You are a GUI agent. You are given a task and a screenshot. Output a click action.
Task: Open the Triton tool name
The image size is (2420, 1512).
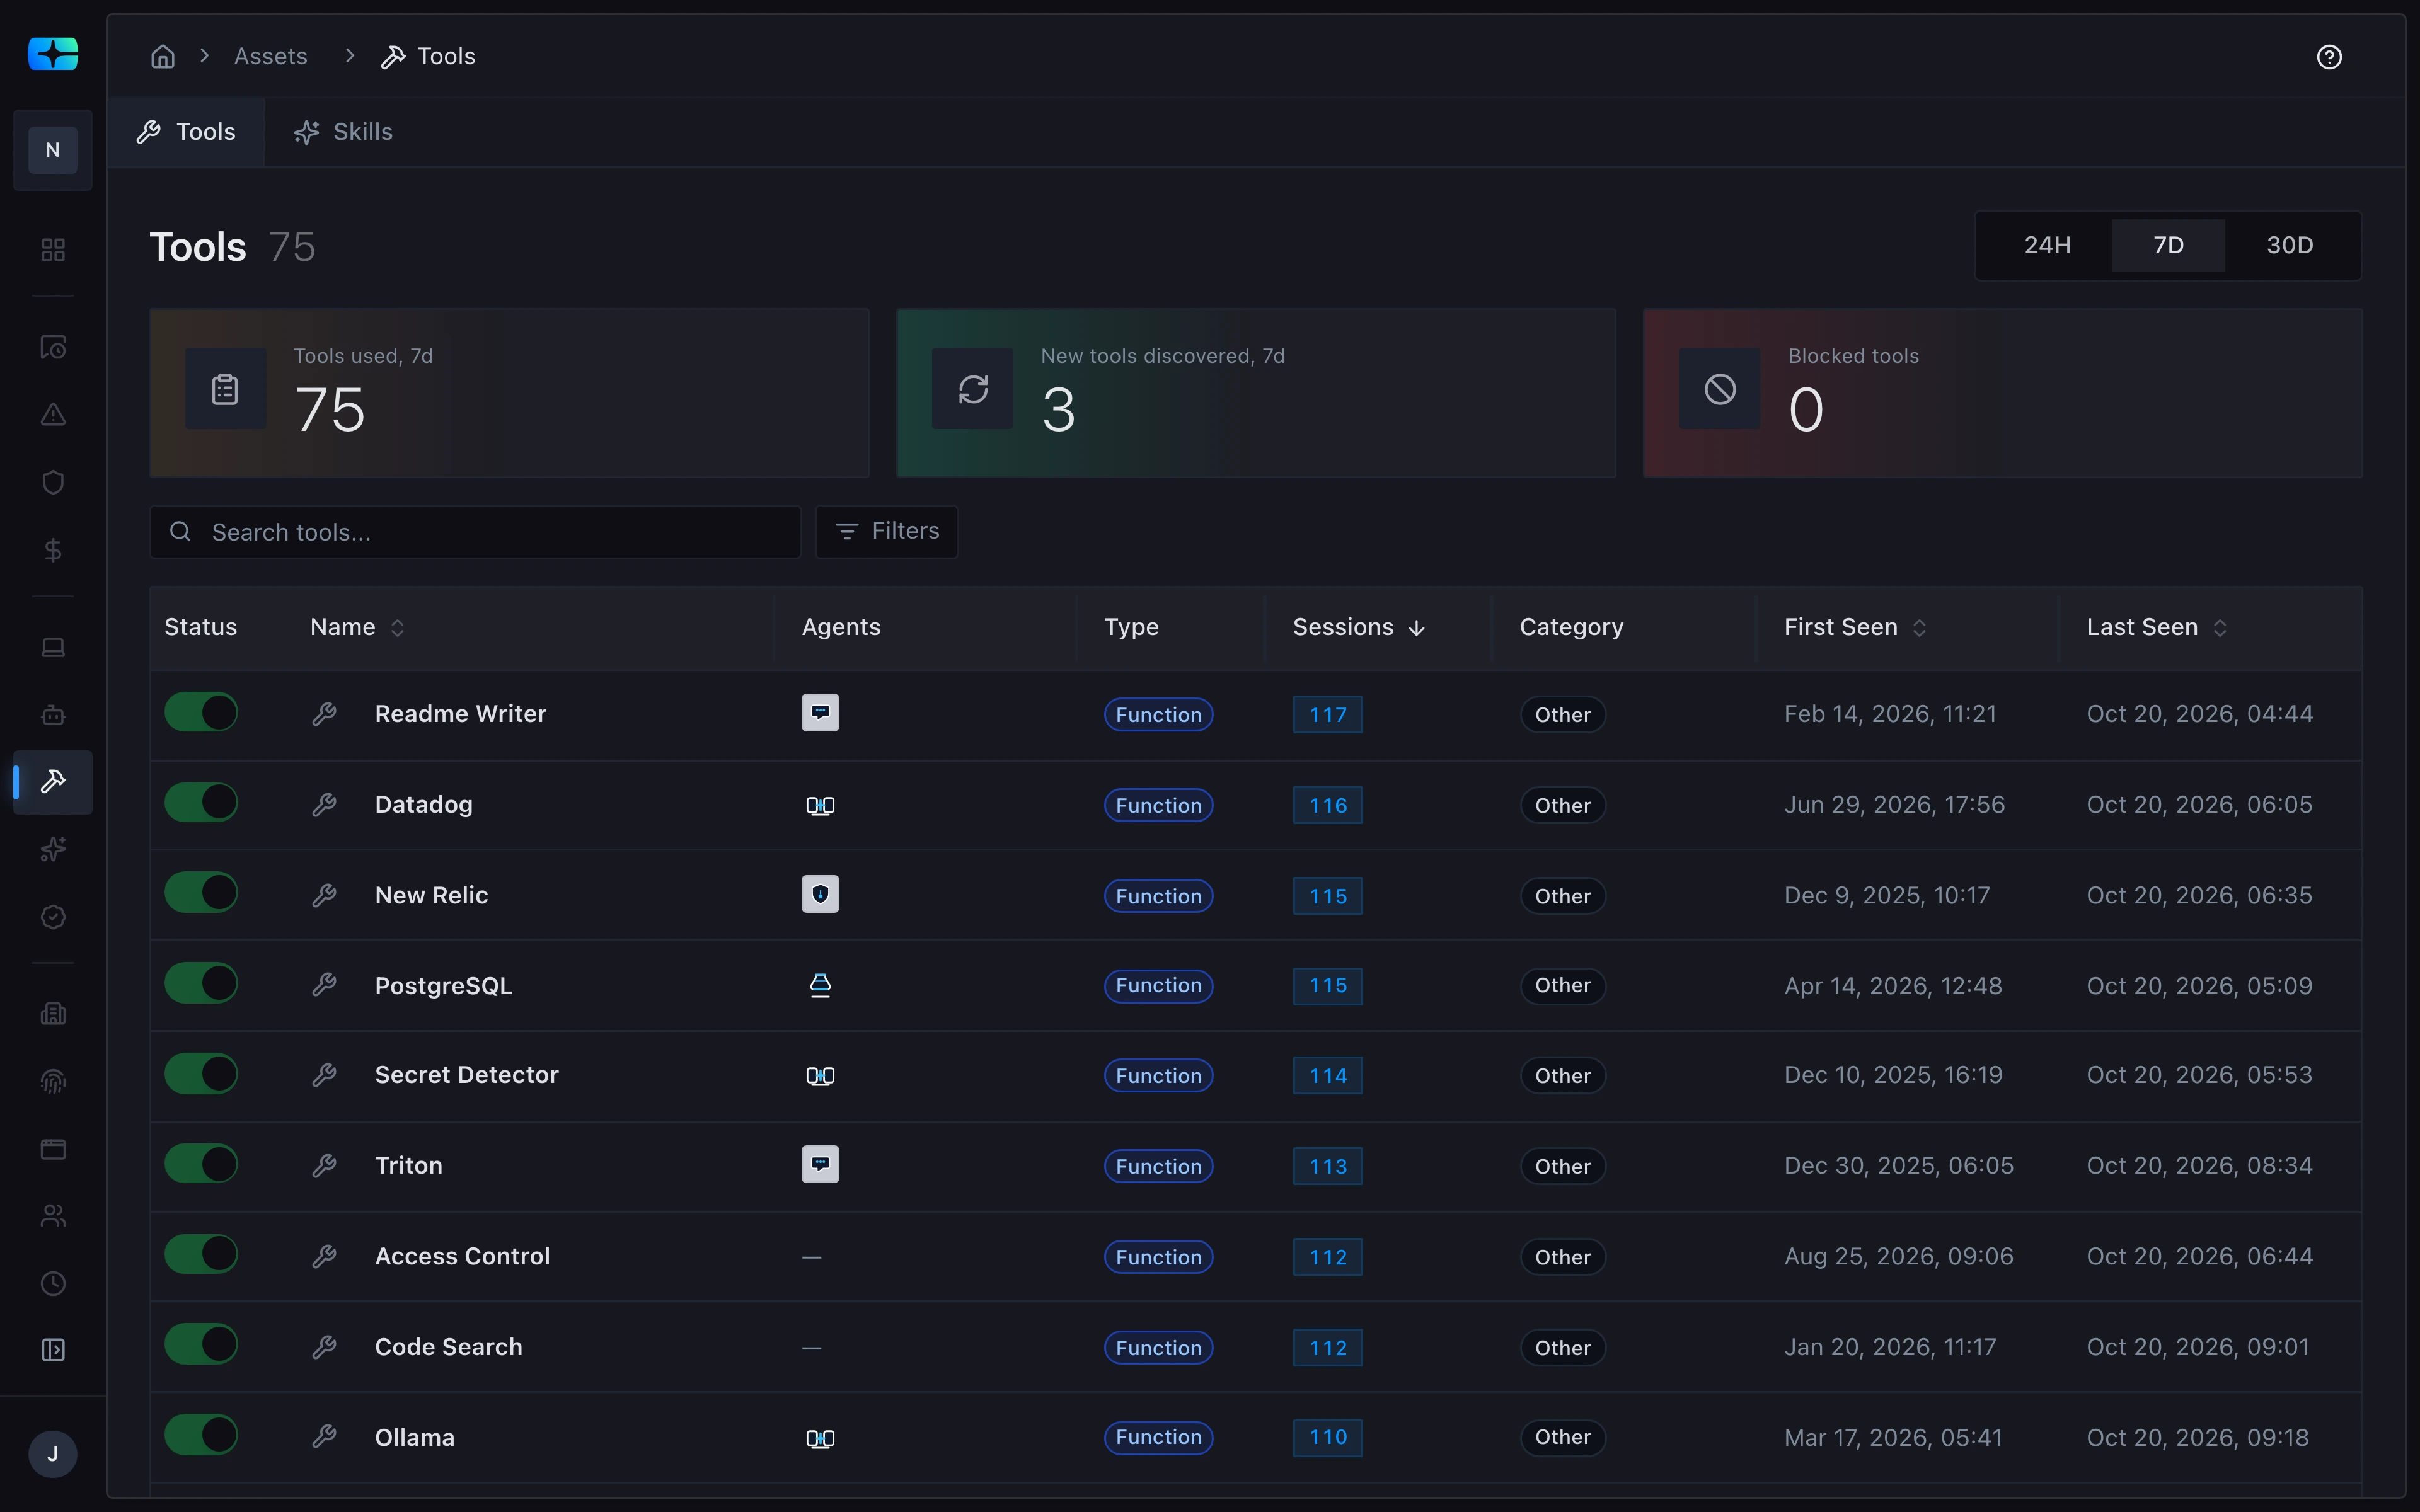coord(408,1165)
